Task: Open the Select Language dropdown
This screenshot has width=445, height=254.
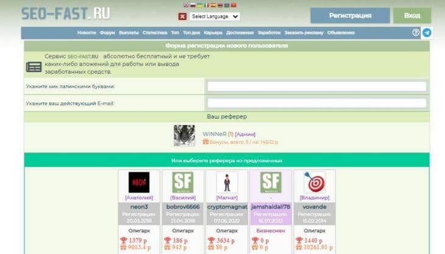Action: (215, 16)
